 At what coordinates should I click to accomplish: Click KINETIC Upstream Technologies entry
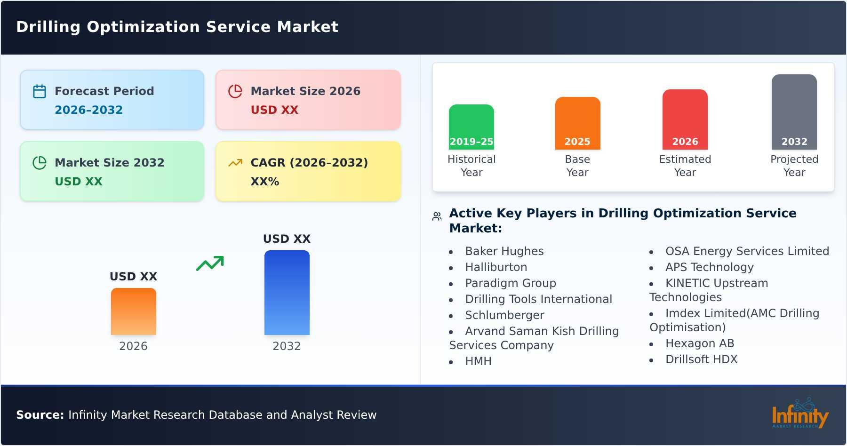click(709, 290)
